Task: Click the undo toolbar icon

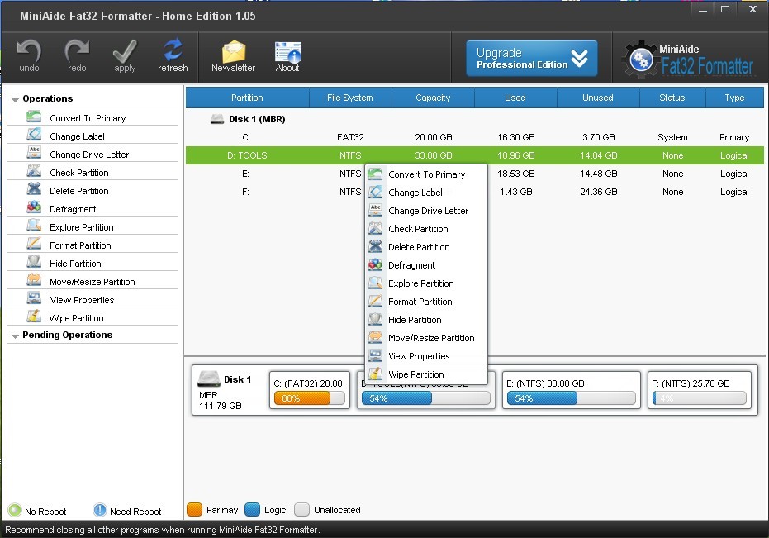Action: coord(29,56)
